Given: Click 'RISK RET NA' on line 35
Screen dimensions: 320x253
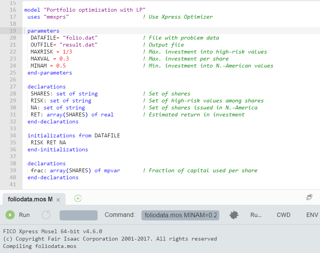Looking at the screenshot, I should (48, 142).
